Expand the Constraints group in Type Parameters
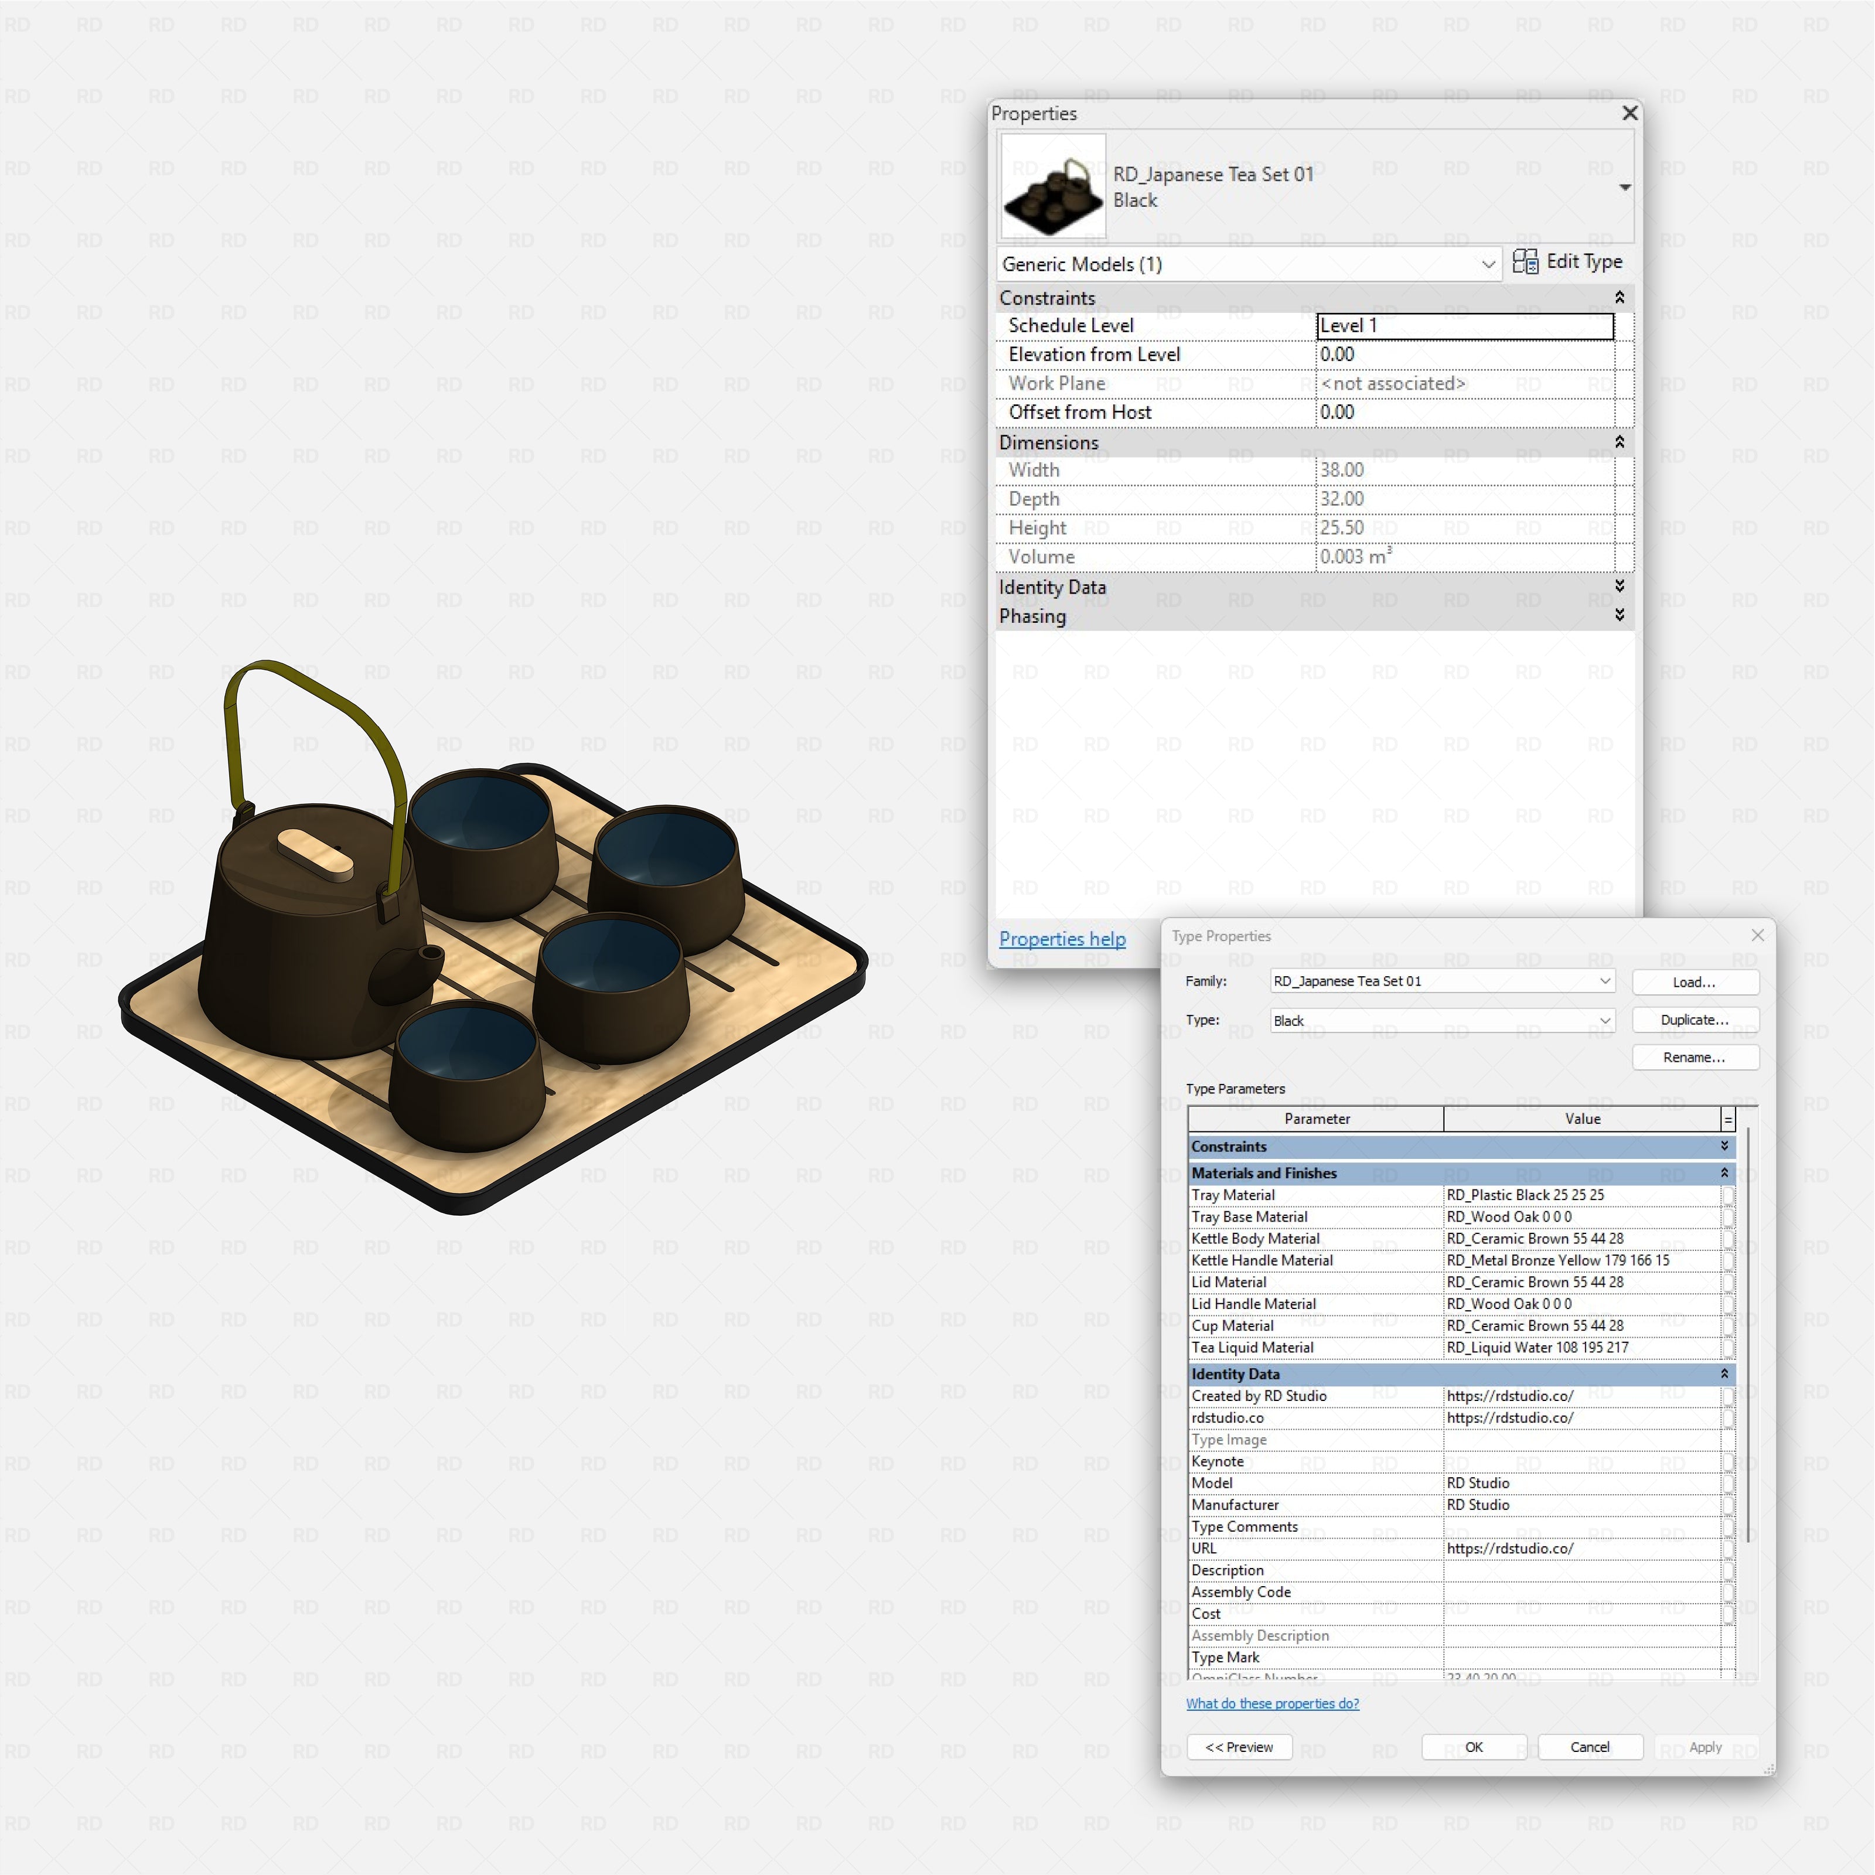The width and height of the screenshot is (1875, 1875). [1724, 1147]
